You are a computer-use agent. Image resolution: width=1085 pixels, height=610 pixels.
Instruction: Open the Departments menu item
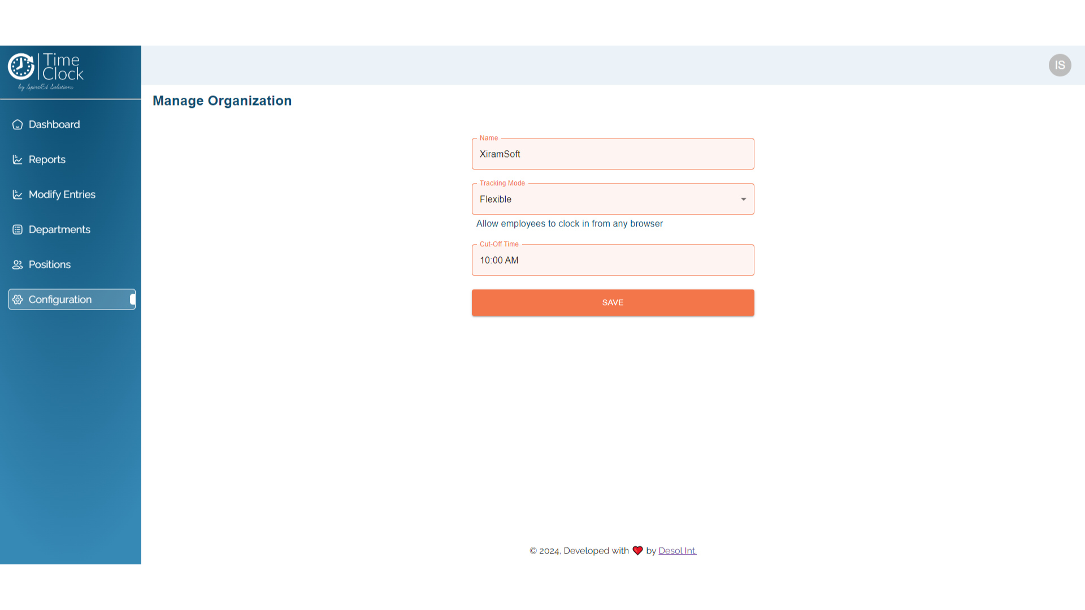[59, 230]
